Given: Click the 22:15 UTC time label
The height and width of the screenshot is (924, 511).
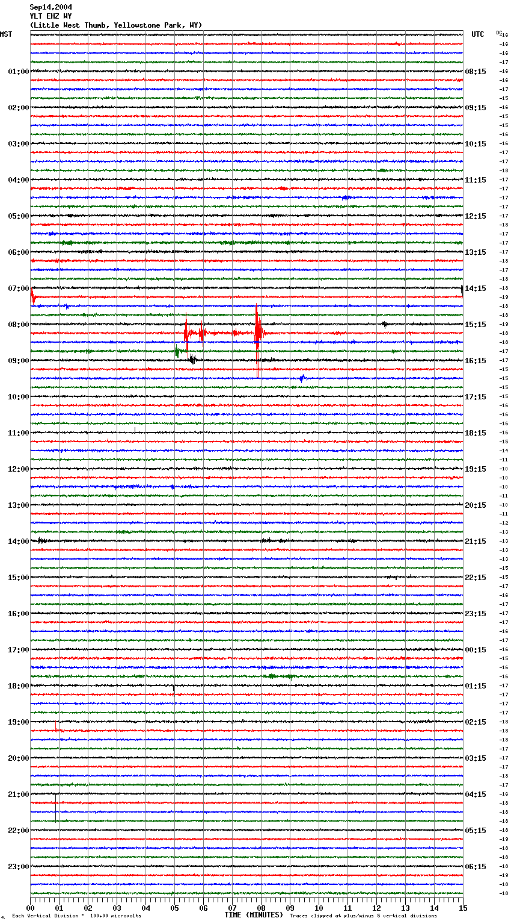Looking at the screenshot, I should (476, 578).
